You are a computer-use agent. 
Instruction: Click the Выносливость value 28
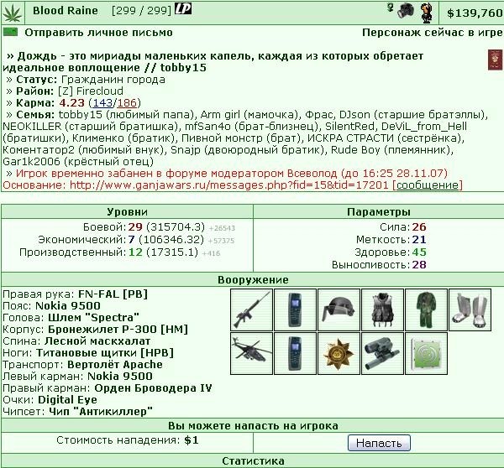(419, 264)
